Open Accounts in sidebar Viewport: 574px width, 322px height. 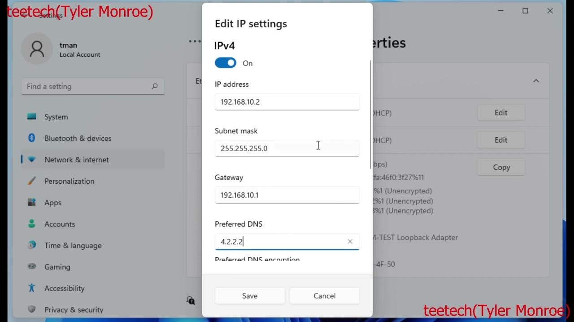tap(92, 224)
